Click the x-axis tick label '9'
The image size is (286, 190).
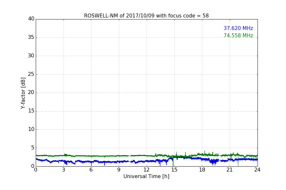119,170
